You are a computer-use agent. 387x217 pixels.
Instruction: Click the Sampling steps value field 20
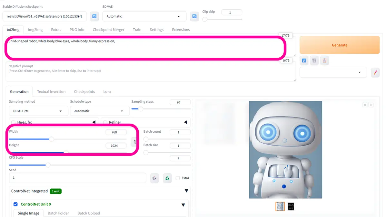[180, 102]
